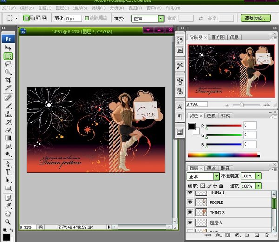
Task: Hide the 图层 3 layer
Action: (190, 222)
